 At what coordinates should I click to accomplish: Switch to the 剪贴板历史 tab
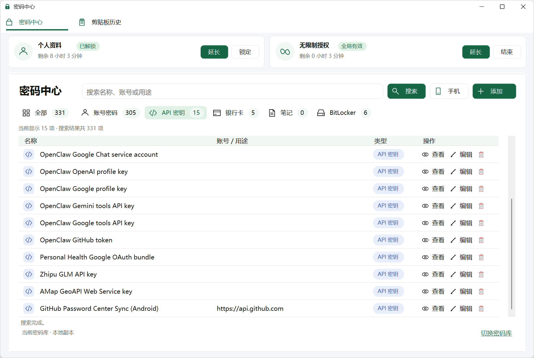click(x=100, y=22)
